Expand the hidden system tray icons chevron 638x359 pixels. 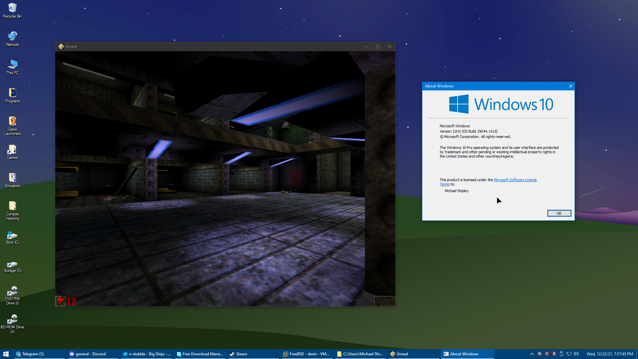pyautogui.click(x=532, y=354)
